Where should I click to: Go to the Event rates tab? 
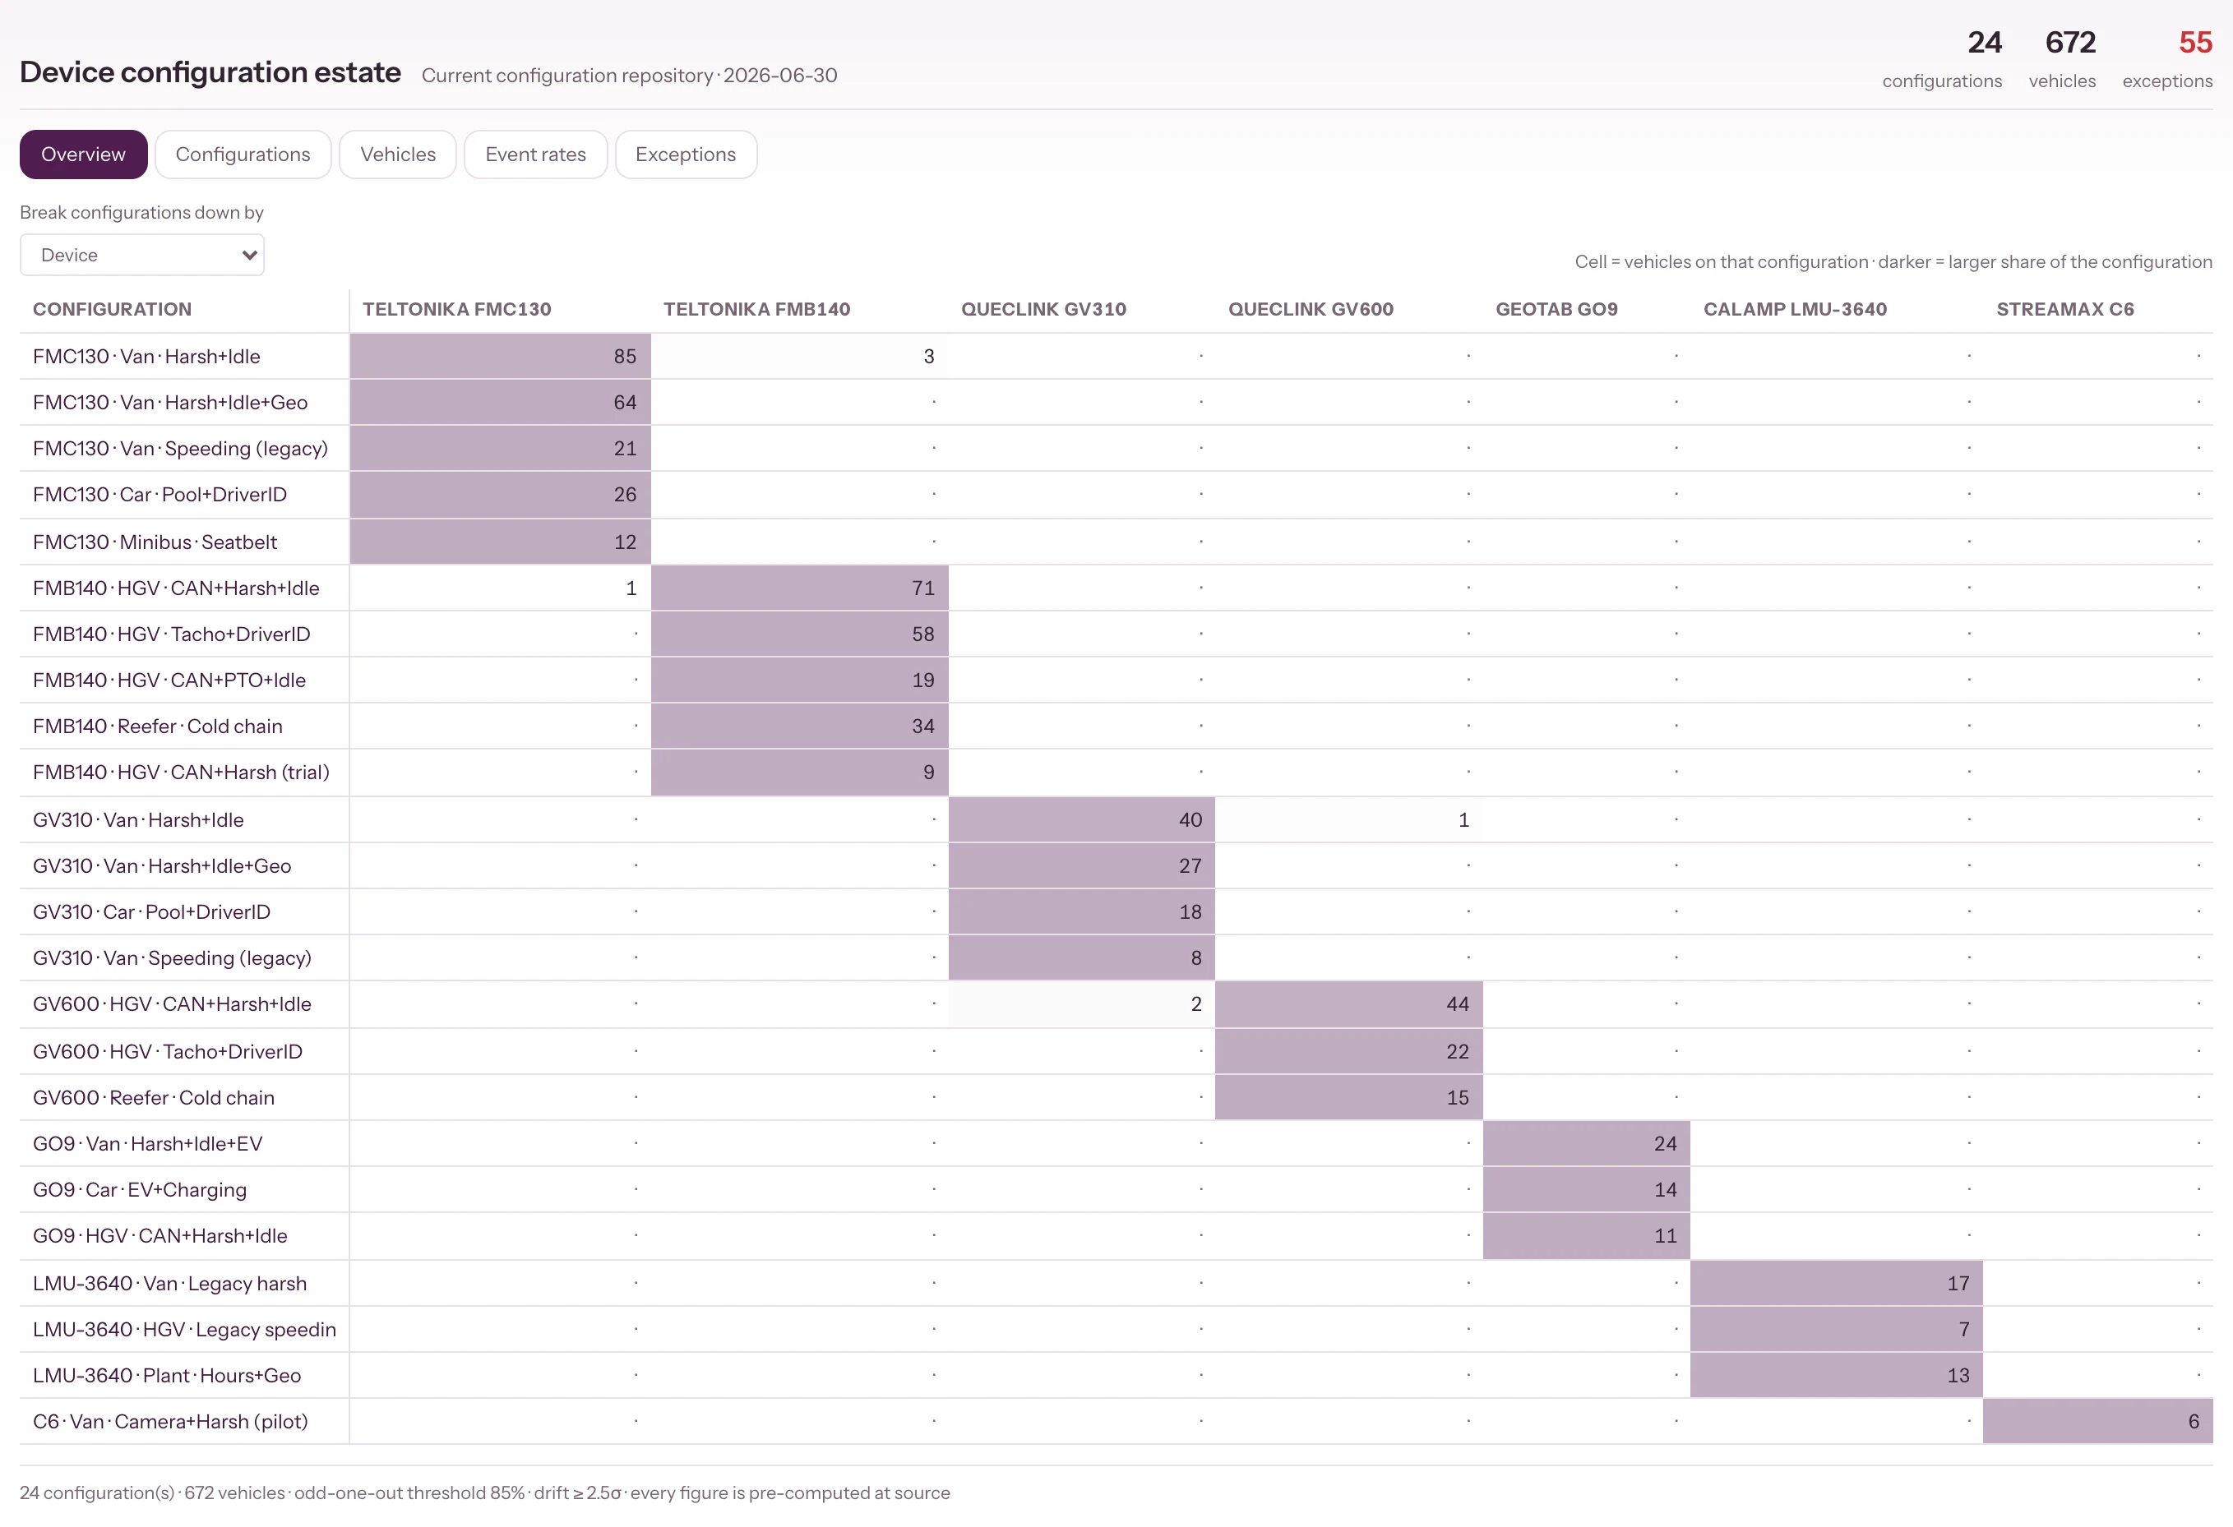pyautogui.click(x=535, y=155)
